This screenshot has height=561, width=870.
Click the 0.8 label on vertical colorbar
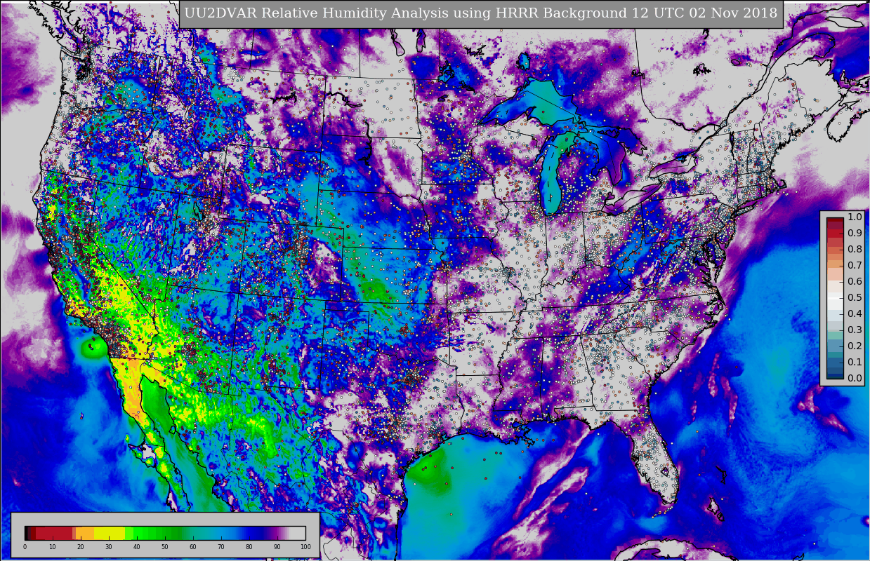point(855,250)
